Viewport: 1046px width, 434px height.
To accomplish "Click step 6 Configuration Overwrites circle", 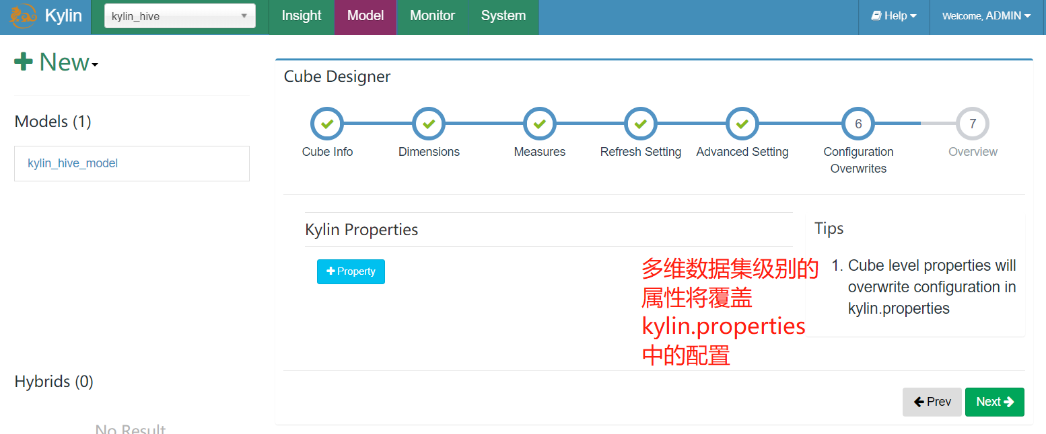I will (x=858, y=124).
